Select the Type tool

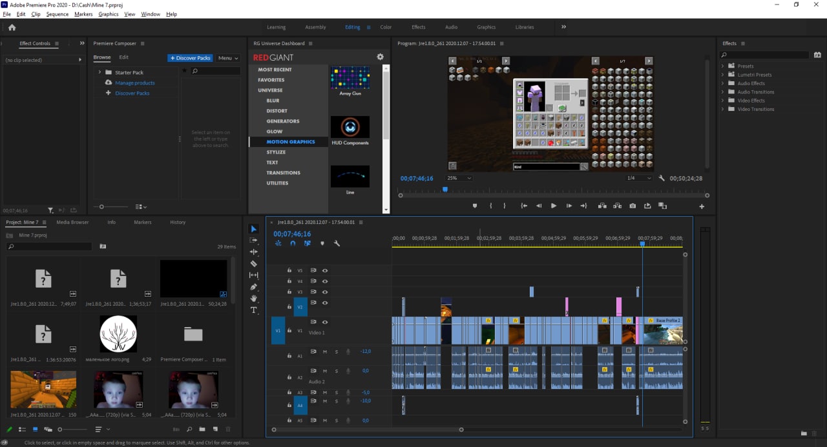[254, 310]
